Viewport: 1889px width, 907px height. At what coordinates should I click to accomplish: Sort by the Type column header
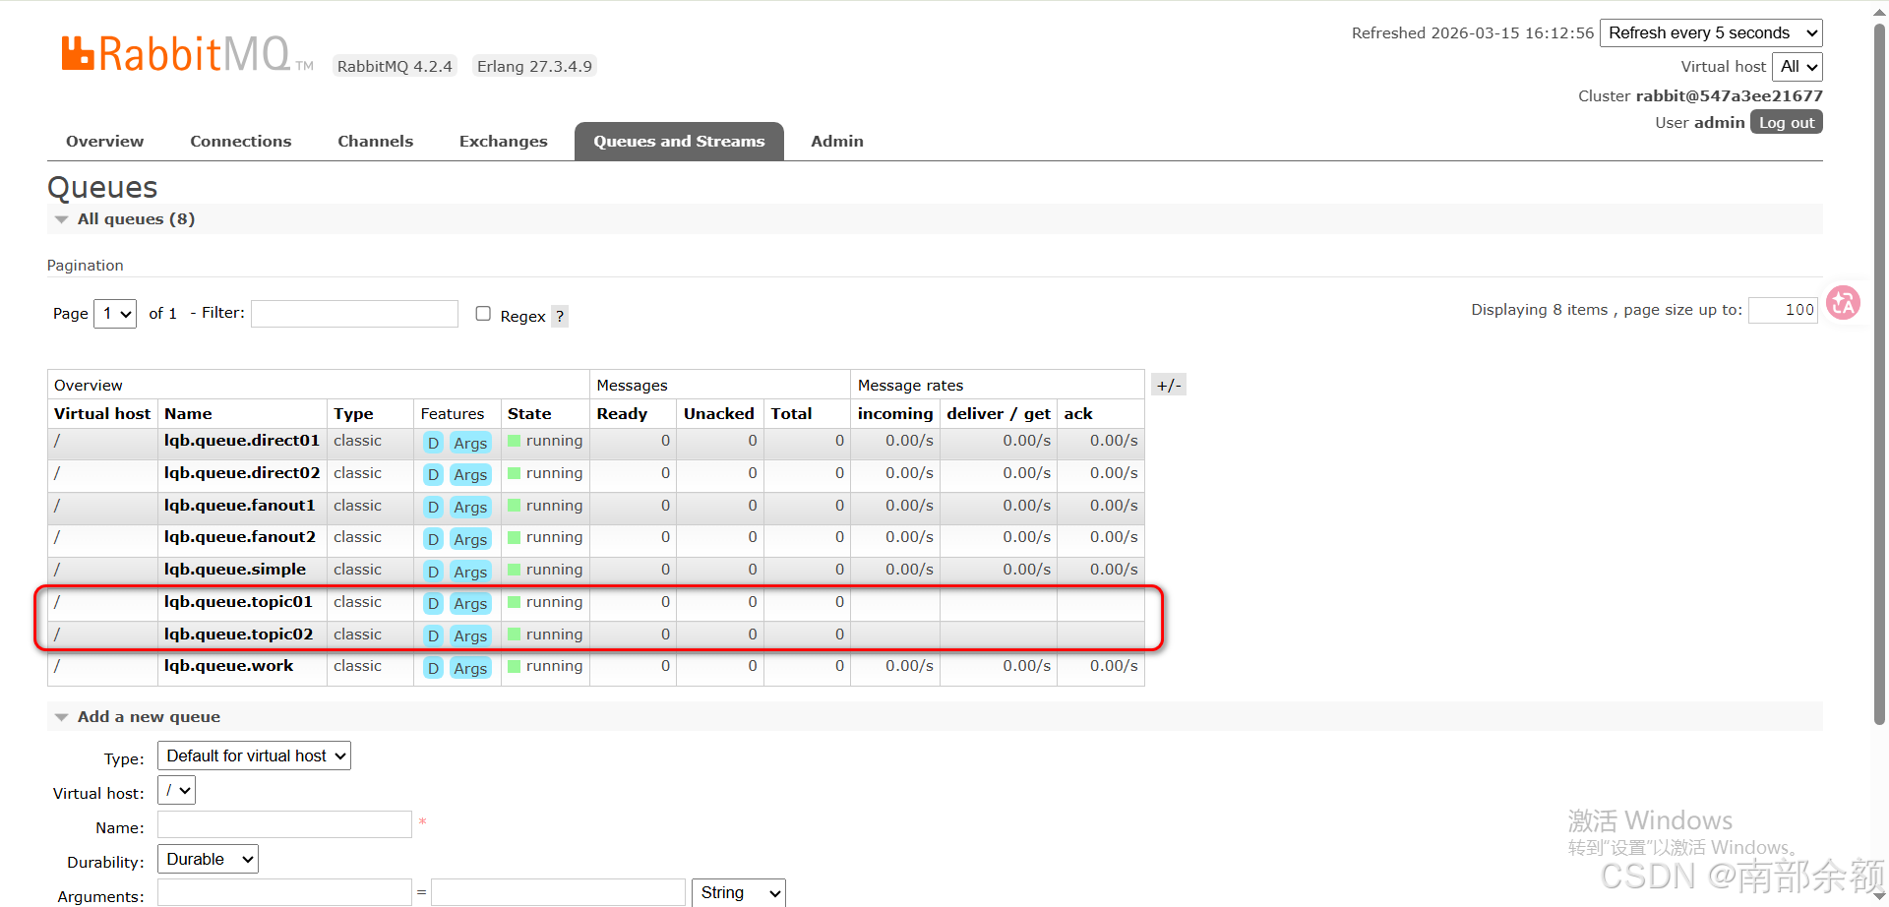(353, 414)
